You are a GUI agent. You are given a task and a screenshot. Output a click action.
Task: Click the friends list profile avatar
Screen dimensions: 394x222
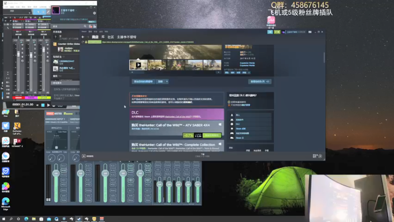pos(56,10)
